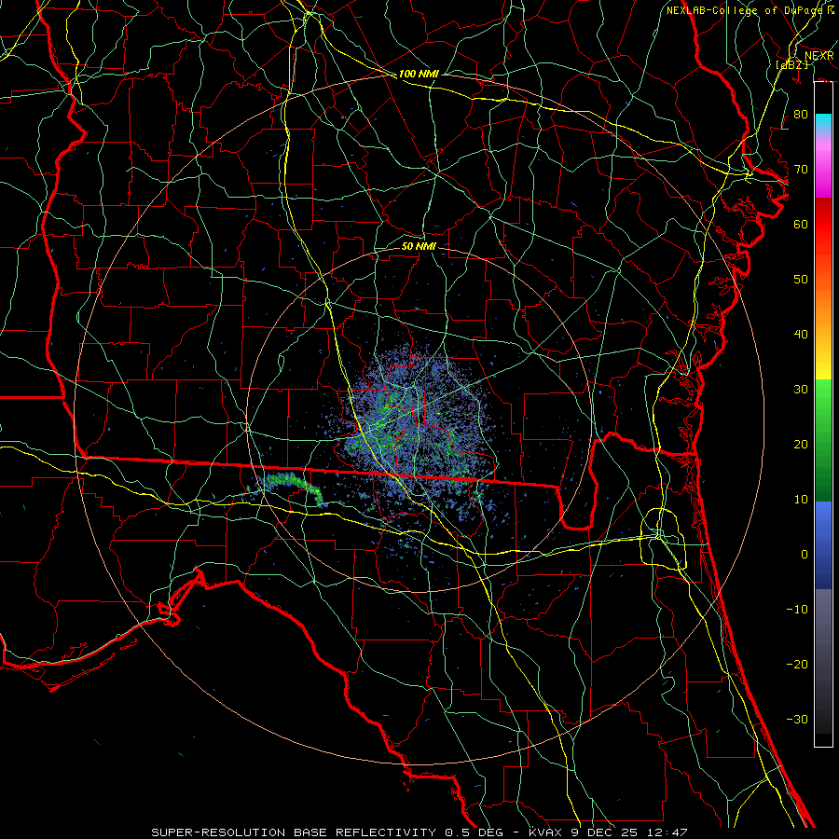Select the 70 value on the dBZ scale
This screenshot has width=839, height=839.
click(x=801, y=169)
